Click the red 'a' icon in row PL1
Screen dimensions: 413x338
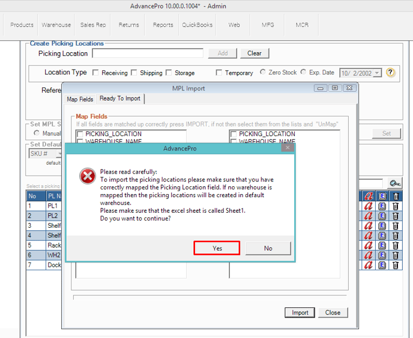click(x=369, y=206)
